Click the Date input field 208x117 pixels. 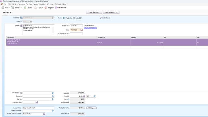(x=75, y=30)
